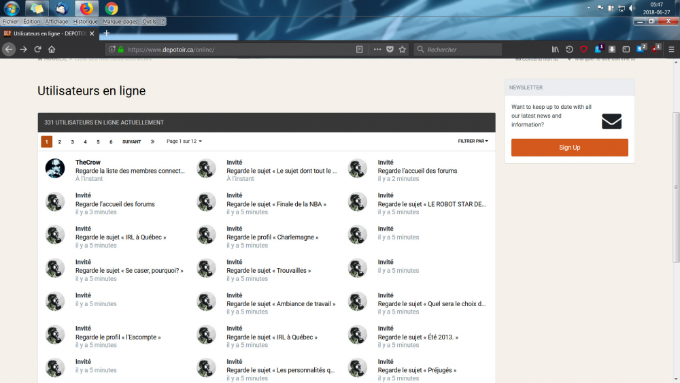The width and height of the screenshot is (680, 383).
Task: Click the Firefox home button
Action: coord(52,50)
